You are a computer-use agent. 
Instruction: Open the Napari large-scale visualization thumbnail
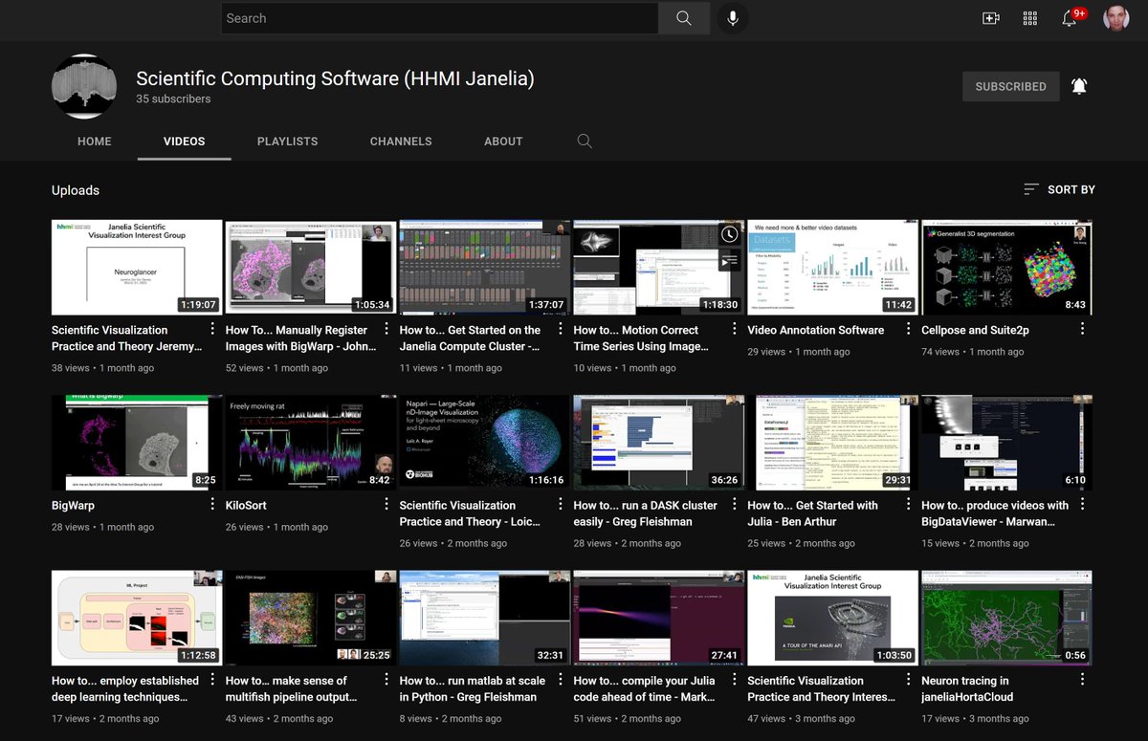click(485, 443)
